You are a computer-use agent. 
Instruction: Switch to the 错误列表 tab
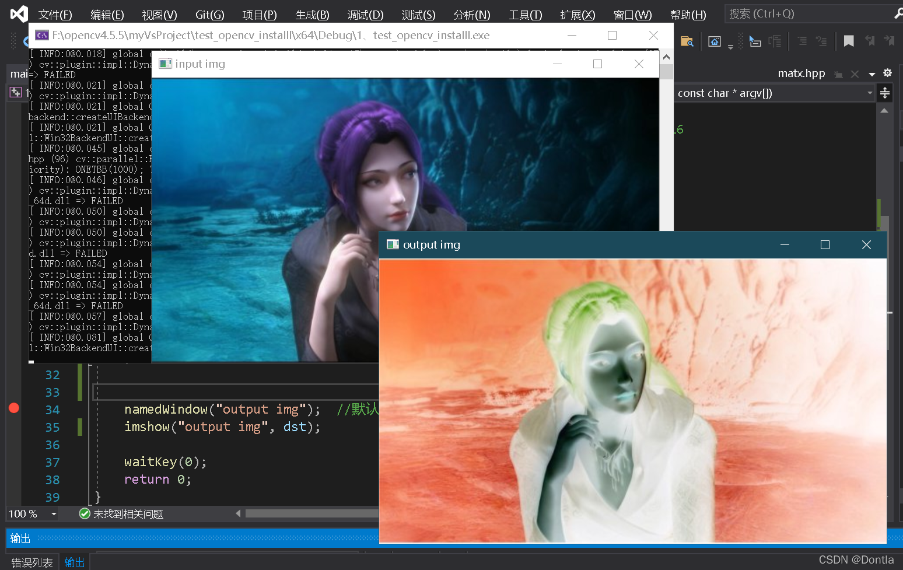pos(32,561)
